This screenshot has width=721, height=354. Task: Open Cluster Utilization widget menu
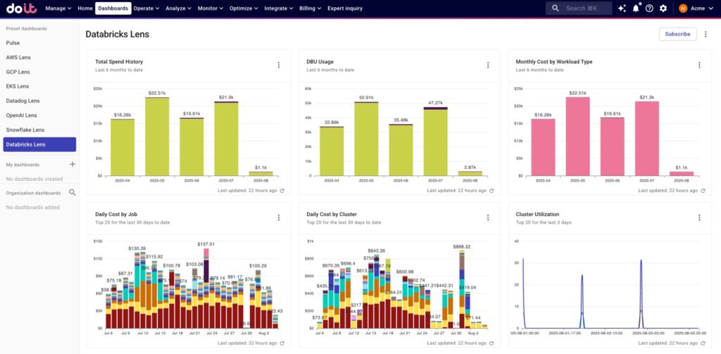point(699,217)
